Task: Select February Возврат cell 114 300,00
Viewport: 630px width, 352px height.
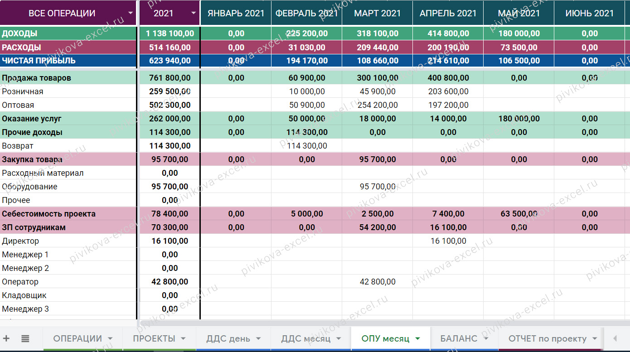Action: (x=307, y=146)
